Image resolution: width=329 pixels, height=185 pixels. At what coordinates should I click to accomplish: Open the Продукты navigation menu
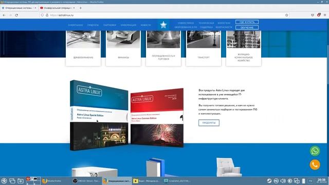point(93,25)
